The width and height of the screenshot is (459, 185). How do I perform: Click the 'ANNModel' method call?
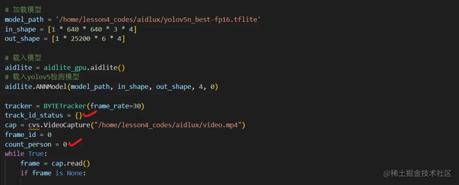(x=51, y=87)
